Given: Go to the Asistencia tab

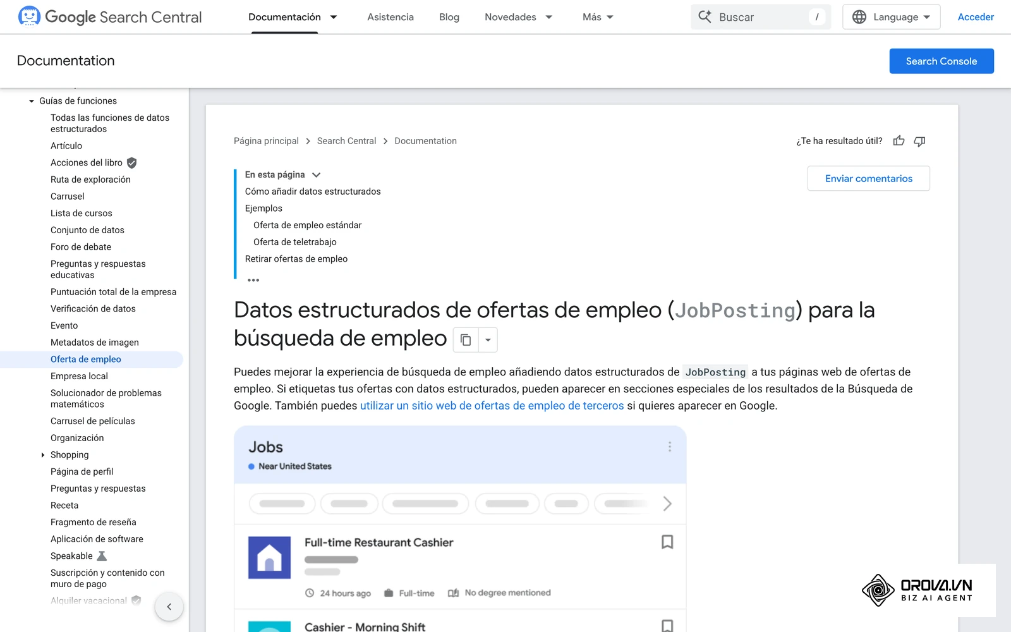Looking at the screenshot, I should pyautogui.click(x=390, y=17).
